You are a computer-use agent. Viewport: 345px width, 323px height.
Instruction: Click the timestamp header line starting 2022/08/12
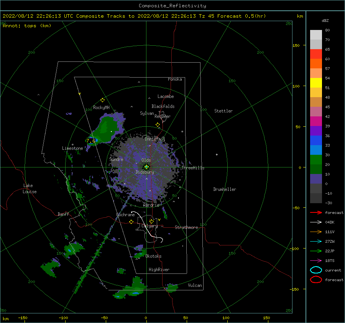pyautogui.click(x=134, y=16)
